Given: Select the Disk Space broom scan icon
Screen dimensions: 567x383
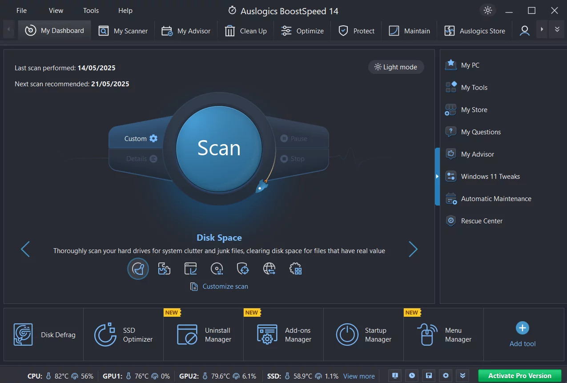Looking at the screenshot, I should click(138, 269).
